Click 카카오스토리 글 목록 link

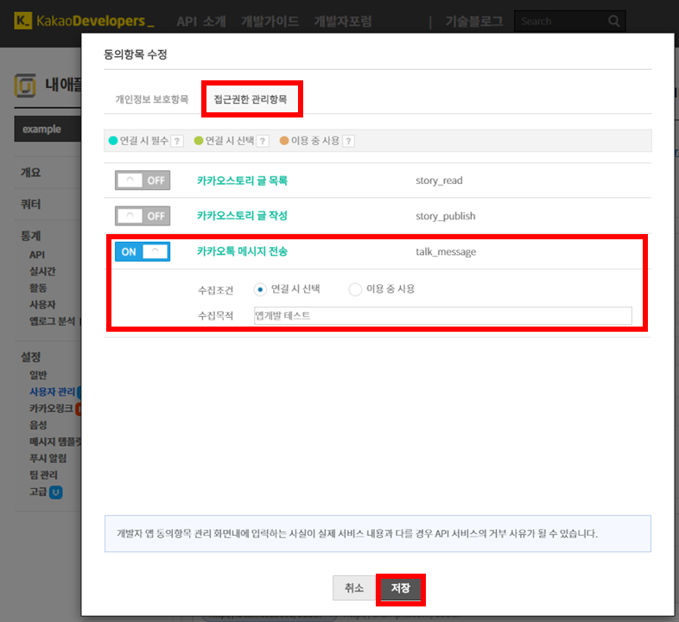pos(242,181)
